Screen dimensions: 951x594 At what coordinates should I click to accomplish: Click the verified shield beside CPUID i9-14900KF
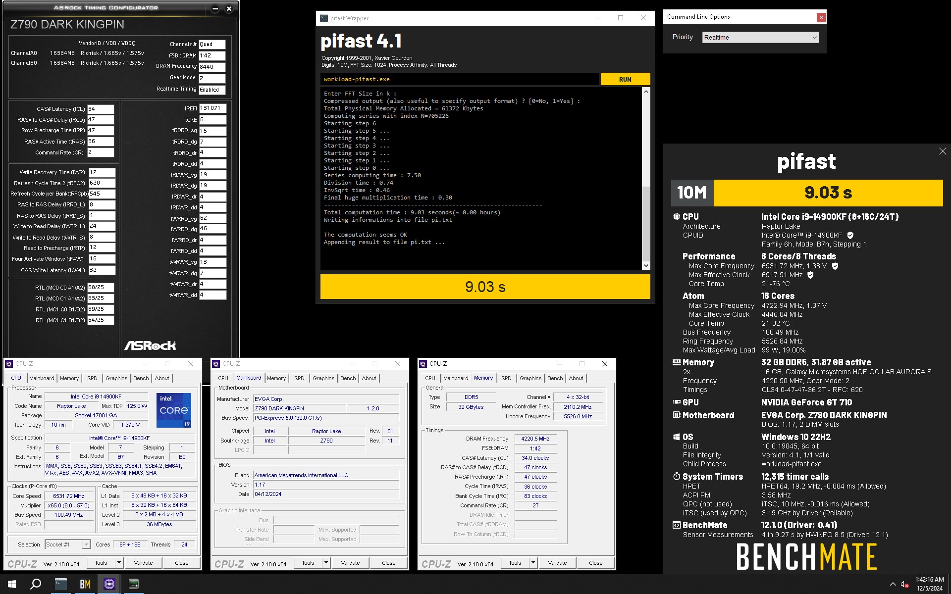[x=850, y=235]
